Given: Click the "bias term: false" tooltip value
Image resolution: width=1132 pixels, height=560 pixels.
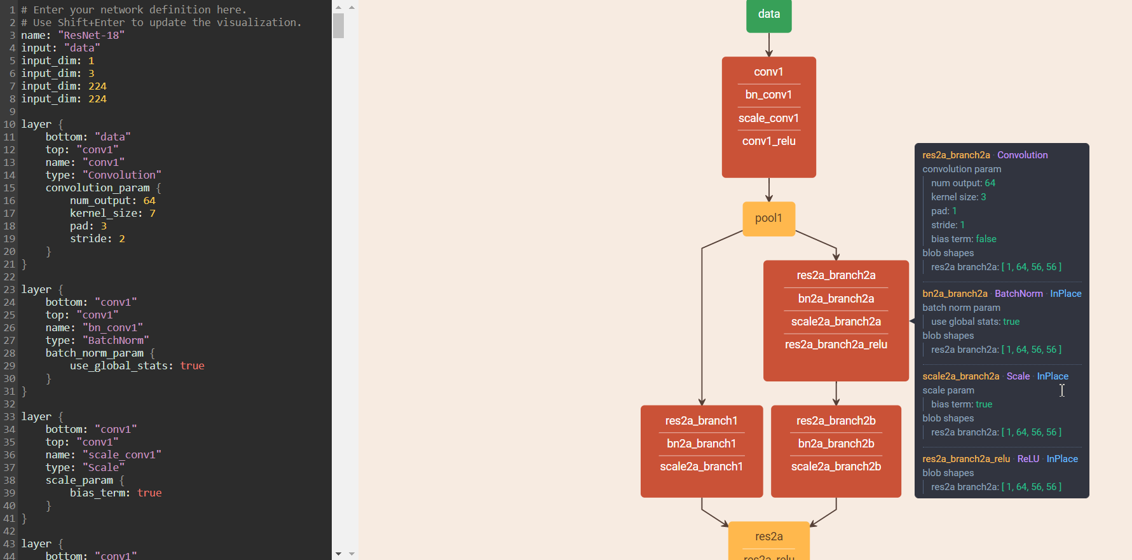Looking at the screenshot, I should pyautogui.click(x=964, y=239).
